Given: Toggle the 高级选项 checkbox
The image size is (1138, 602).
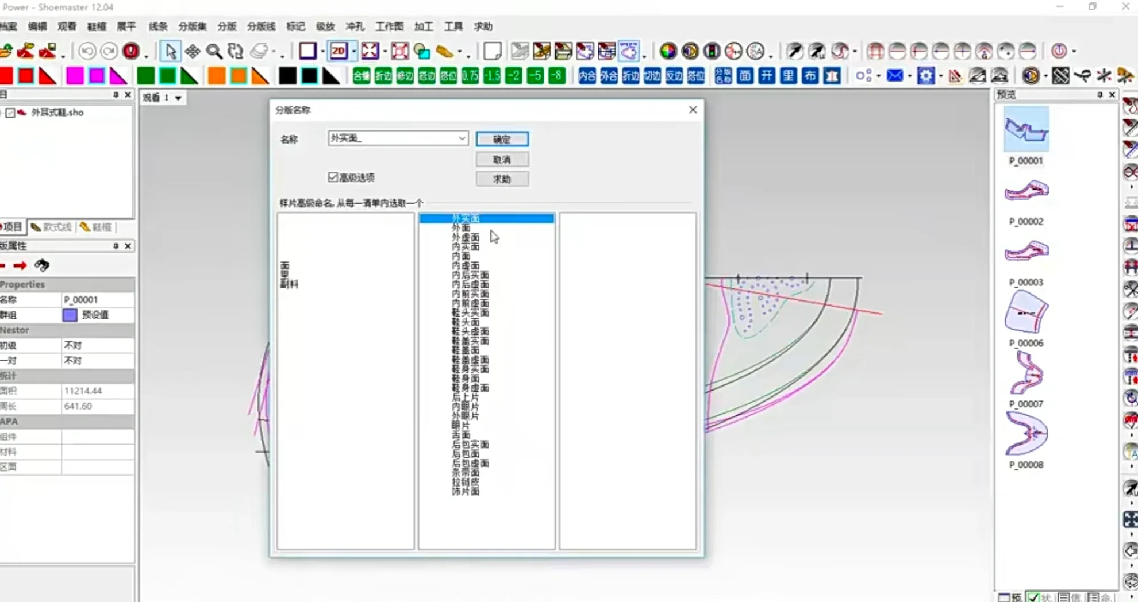Looking at the screenshot, I should point(333,177).
